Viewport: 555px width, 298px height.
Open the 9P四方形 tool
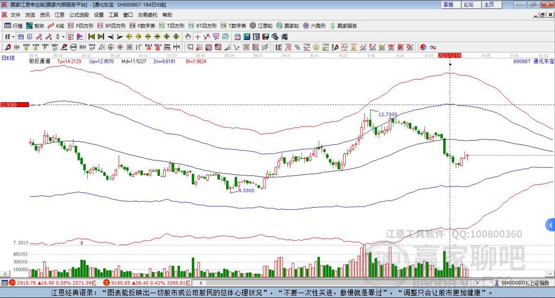coord(112,26)
